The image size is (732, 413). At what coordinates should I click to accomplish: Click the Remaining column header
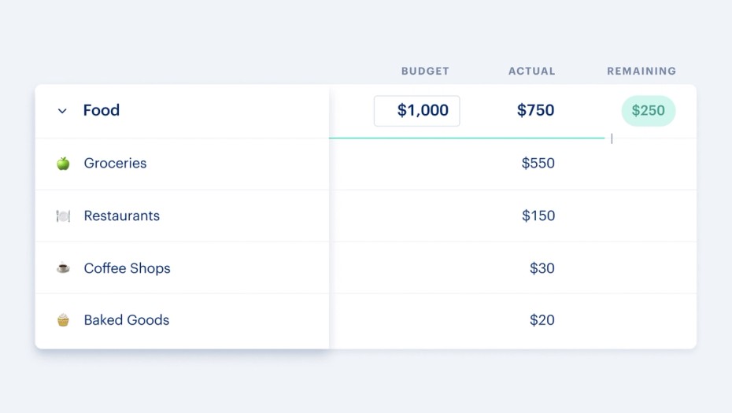641,71
